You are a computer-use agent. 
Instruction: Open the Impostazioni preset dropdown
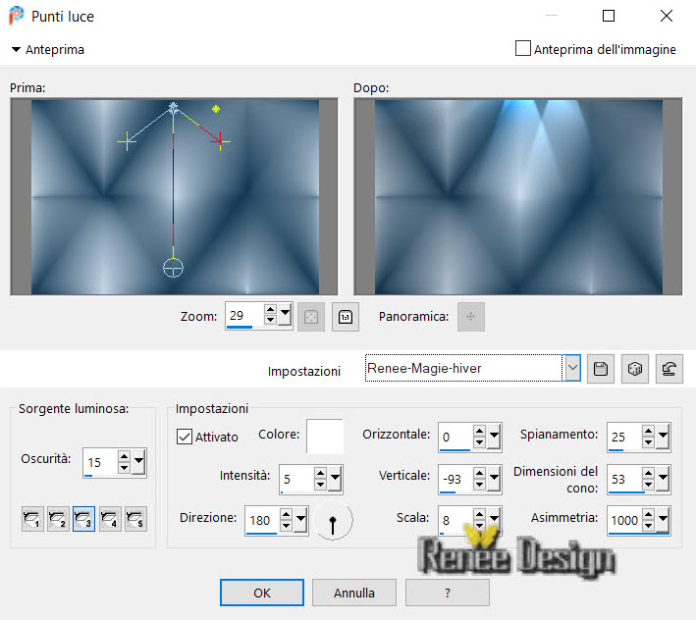(x=572, y=368)
